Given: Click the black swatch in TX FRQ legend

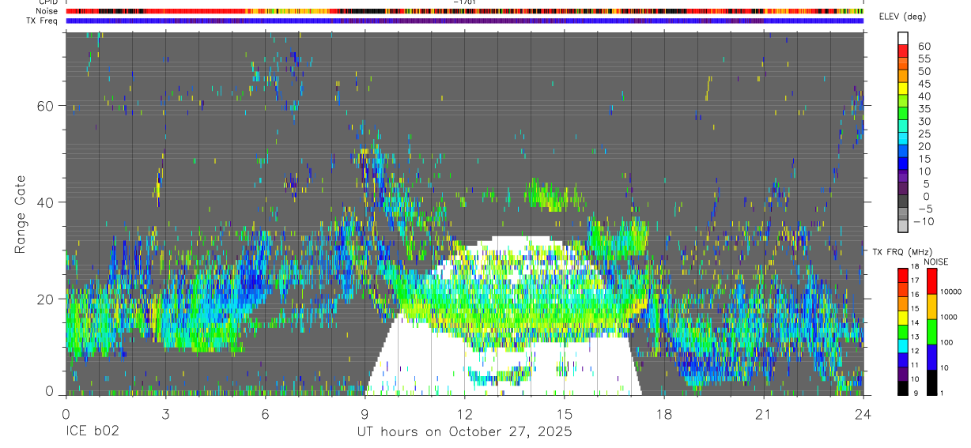Looking at the screenshot, I should click(x=903, y=389).
